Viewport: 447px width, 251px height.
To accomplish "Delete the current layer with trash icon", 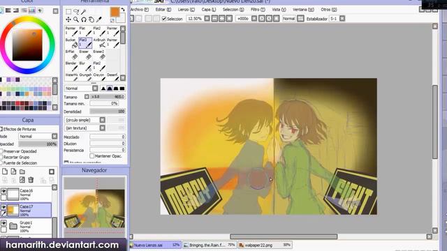I will [31, 180].
